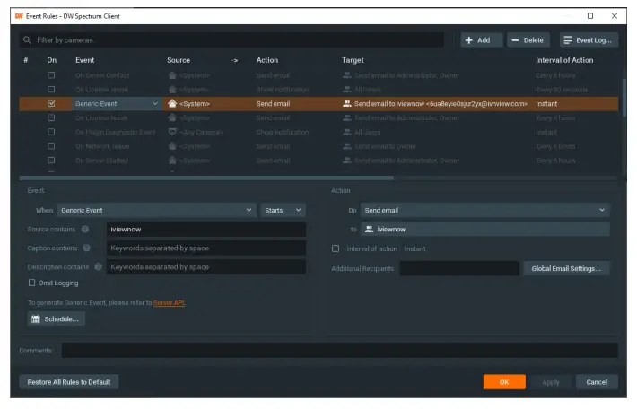Open the 'to' recipient selector iviewnow
Viewport: 637px width, 409px height.
(x=485, y=229)
